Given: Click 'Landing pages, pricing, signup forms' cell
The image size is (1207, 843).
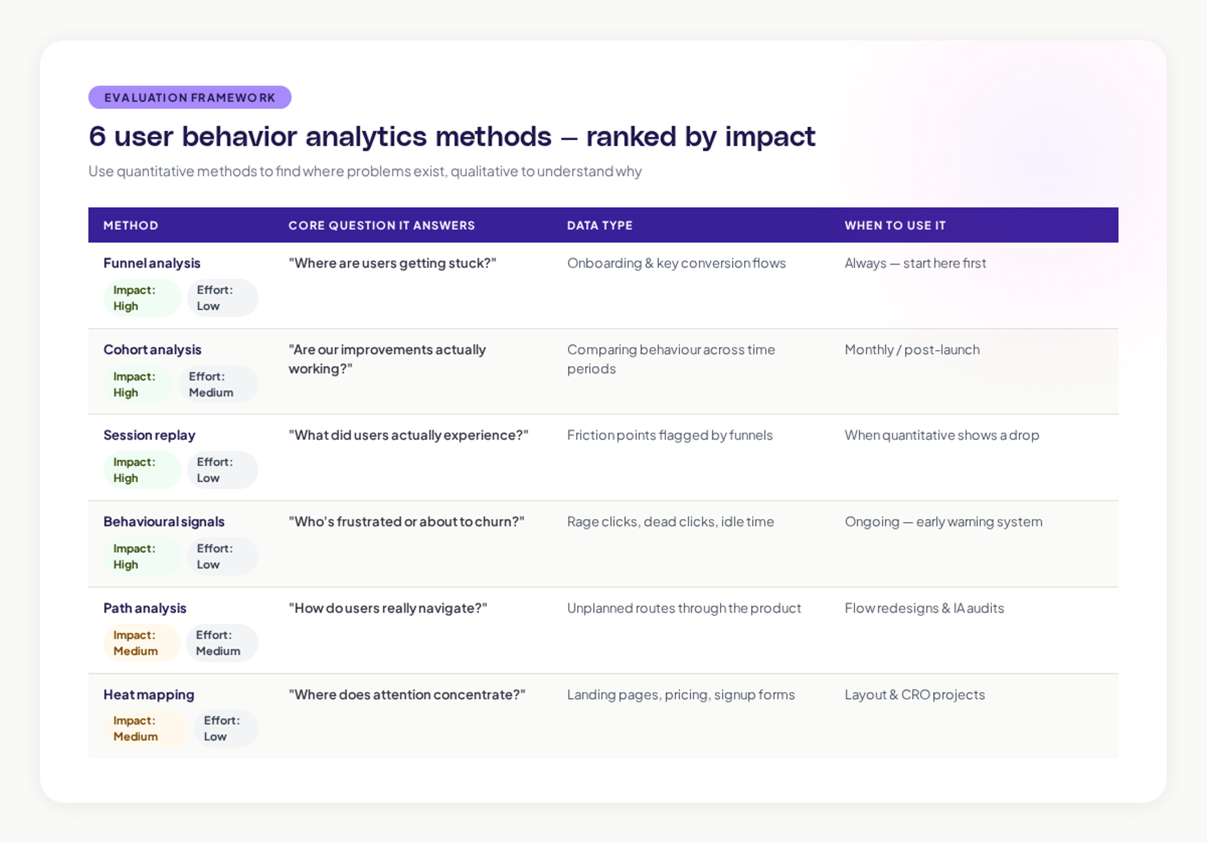Looking at the screenshot, I should (x=681, y=695).
